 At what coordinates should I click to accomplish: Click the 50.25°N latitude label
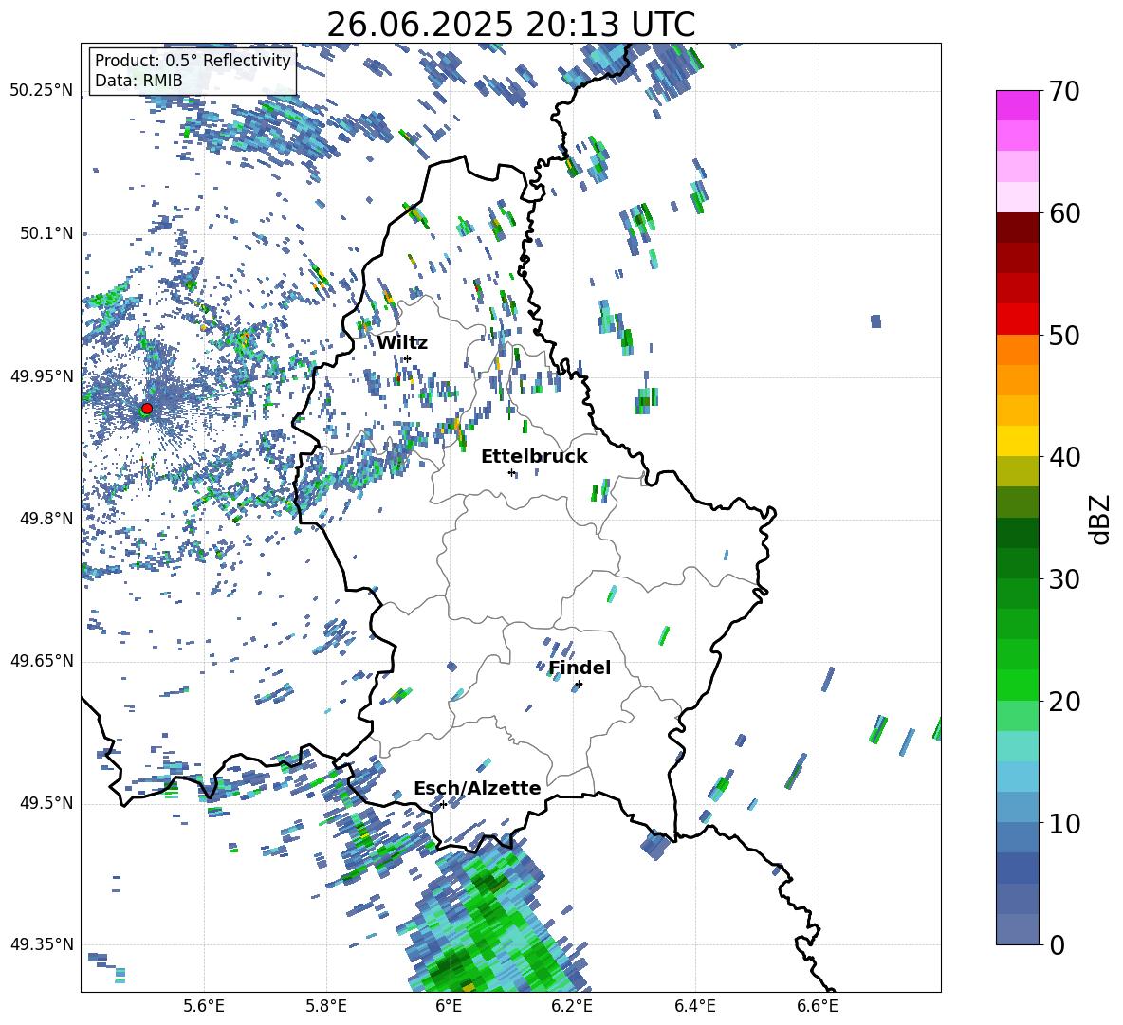click(42, 91)
